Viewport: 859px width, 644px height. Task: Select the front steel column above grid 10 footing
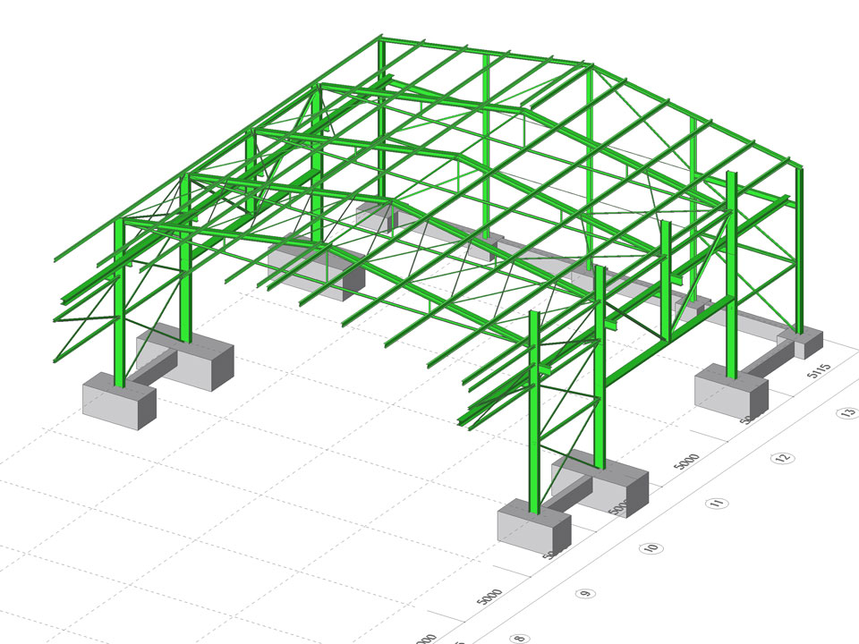[x=534, y=411]
